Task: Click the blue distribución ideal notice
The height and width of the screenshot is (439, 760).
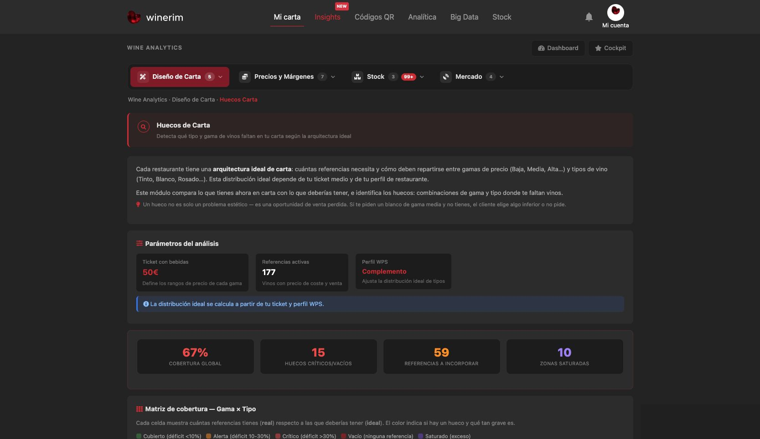Action: coord(380,304)
